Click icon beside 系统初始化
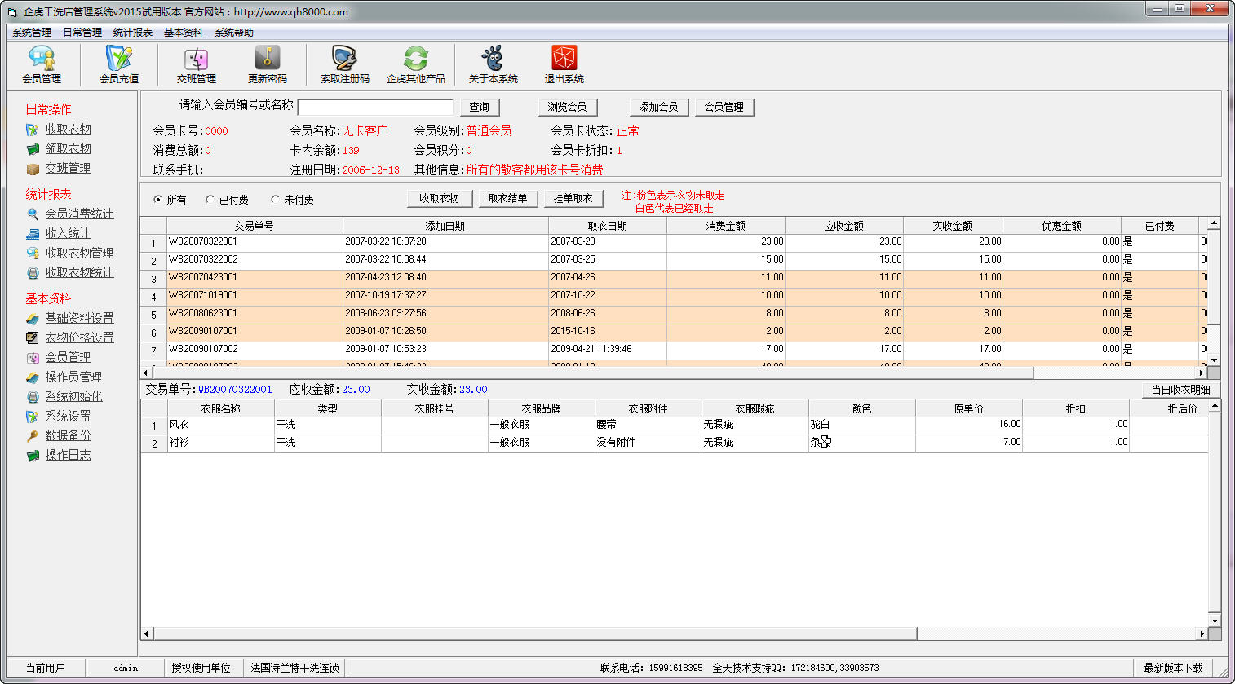The image size is (1235, 684). coord(33,397)
